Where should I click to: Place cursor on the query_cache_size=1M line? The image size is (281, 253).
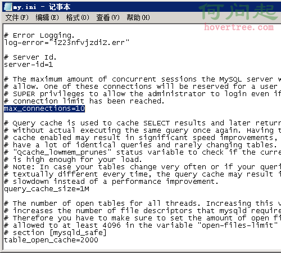tap(47, 189)
